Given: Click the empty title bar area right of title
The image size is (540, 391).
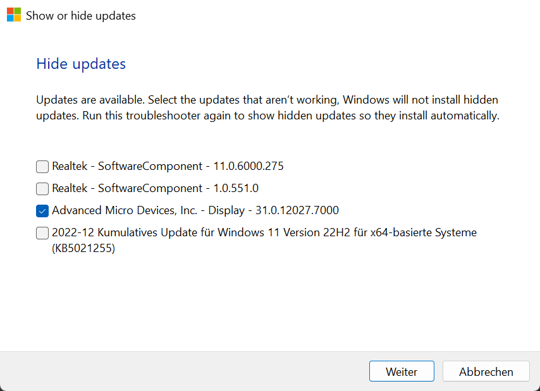Looking at the screenshot, I should coord(335,16).
